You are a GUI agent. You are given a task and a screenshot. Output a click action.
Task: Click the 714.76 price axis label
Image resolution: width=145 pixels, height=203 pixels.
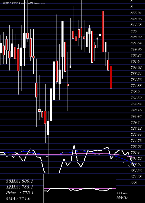(136, 140)
